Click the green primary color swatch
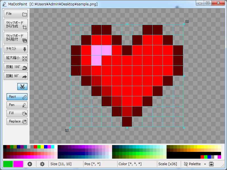Image resolution: width=227 pixels, height=170 pixels. (8, 164)
